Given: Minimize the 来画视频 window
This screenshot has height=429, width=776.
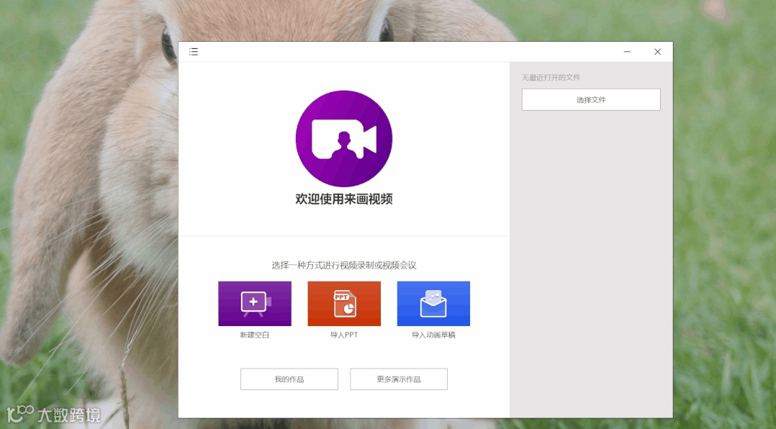Looking at the screenshot, I should point(627,51).
